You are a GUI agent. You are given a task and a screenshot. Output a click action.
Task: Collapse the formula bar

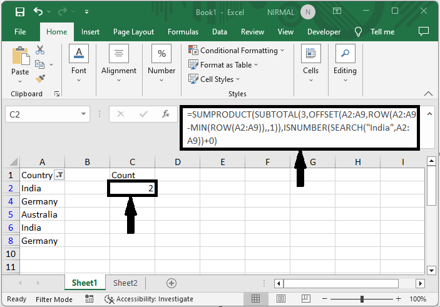pos(429,114)
